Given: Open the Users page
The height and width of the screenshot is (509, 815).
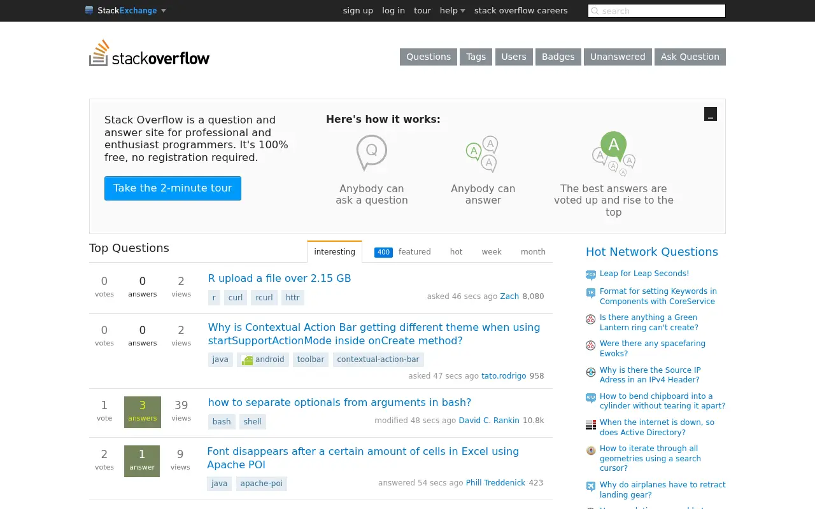Looking at the screenshot, I should click(514, 57).
